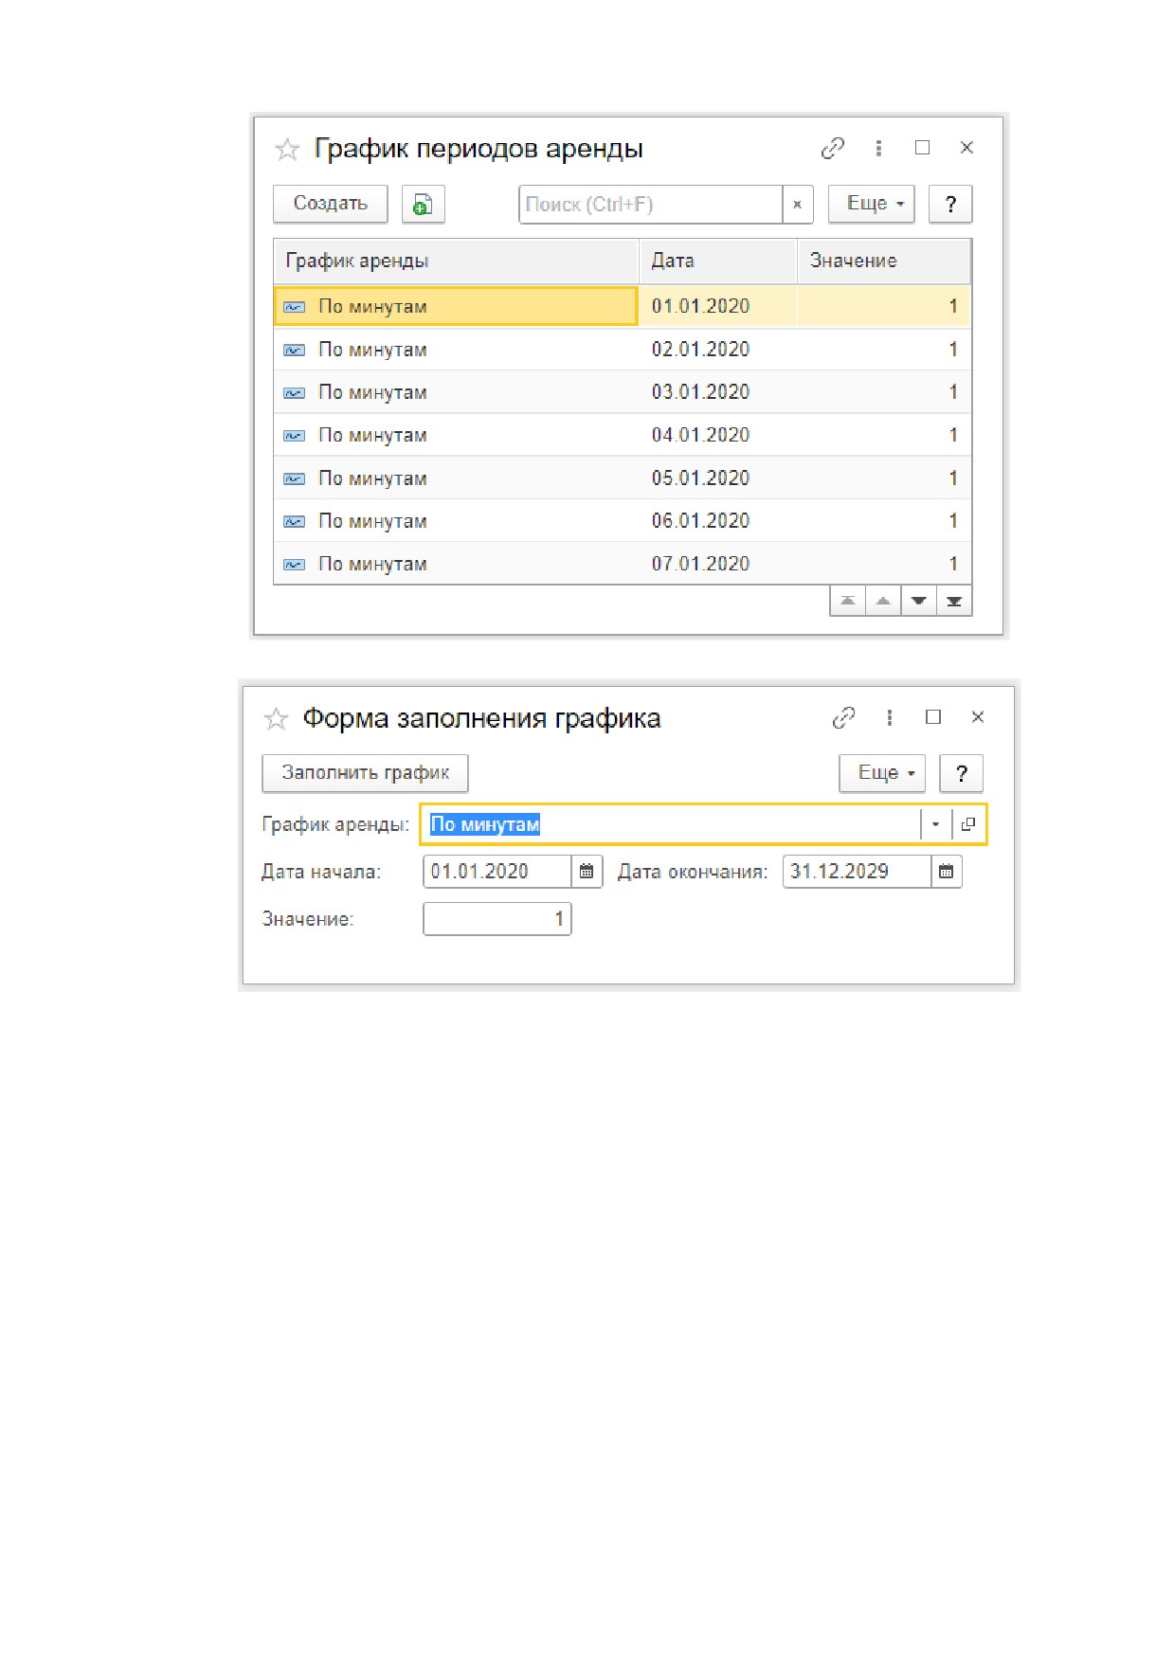Open three-dots menu in График периодов аренды
Viewport: 1174px width, 1660px height.
point(878,148)
